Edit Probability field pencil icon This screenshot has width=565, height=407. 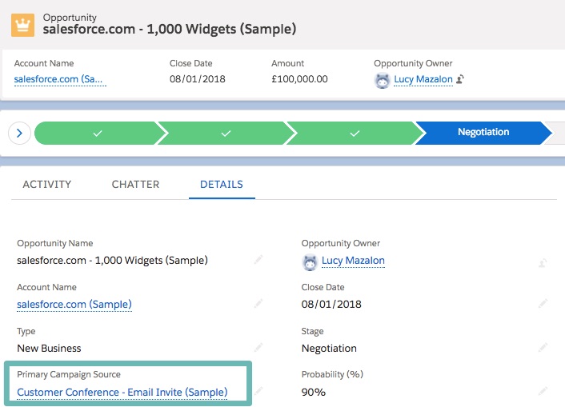543,391
